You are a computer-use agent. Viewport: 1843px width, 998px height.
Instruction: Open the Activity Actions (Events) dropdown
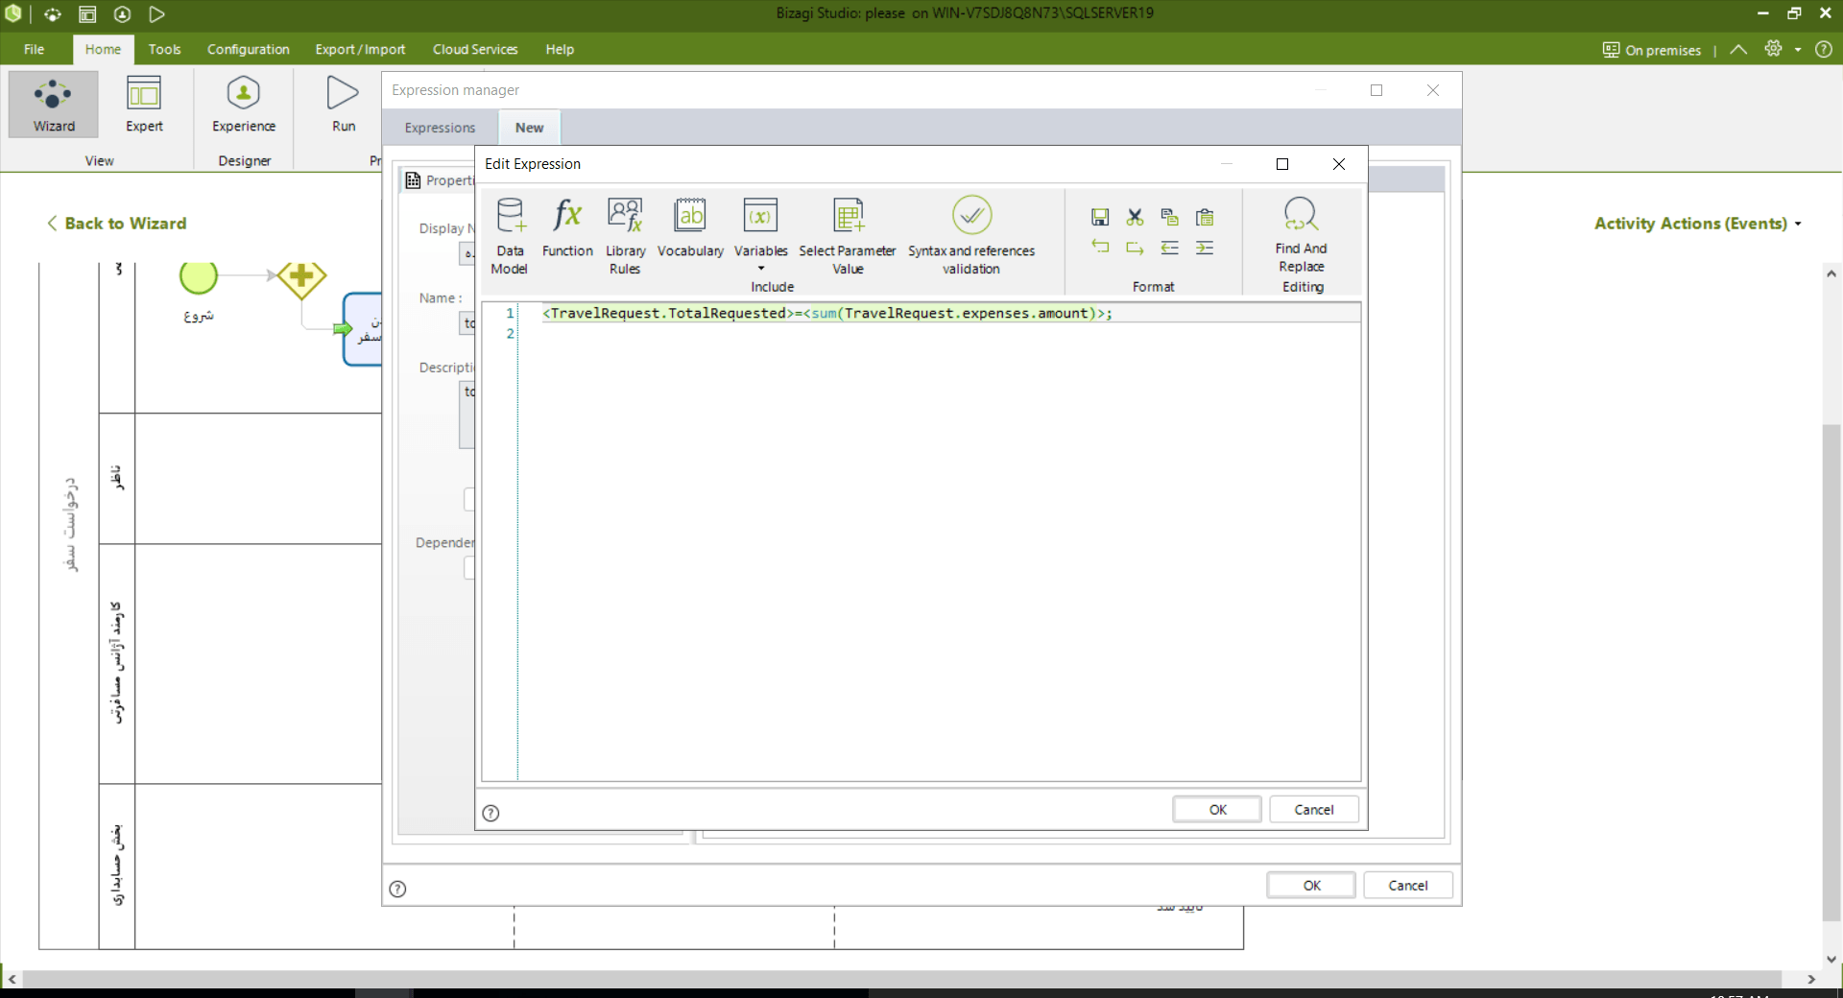click(x=1697, y=224)
